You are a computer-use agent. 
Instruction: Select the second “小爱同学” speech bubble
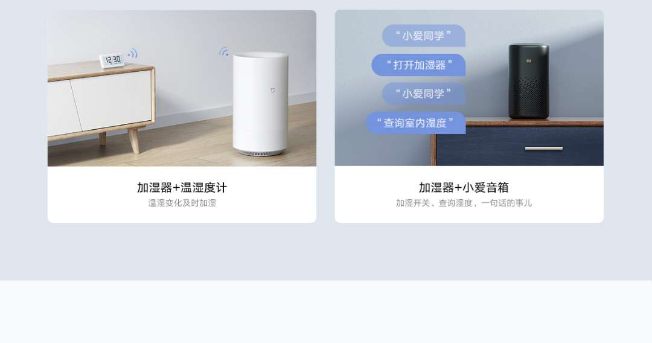tap(424, 94)
